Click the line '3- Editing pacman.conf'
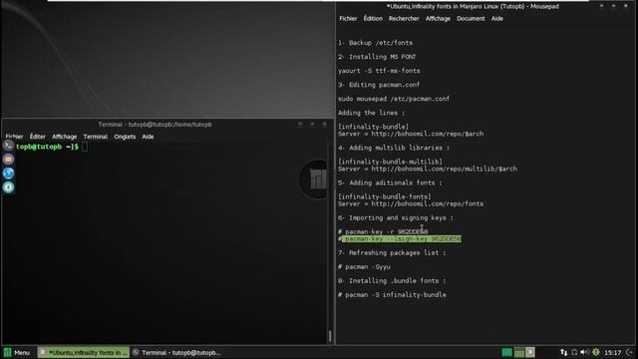The height and width of the screenshot is (359, 638). pyautogui.click(x=379, y=85)
